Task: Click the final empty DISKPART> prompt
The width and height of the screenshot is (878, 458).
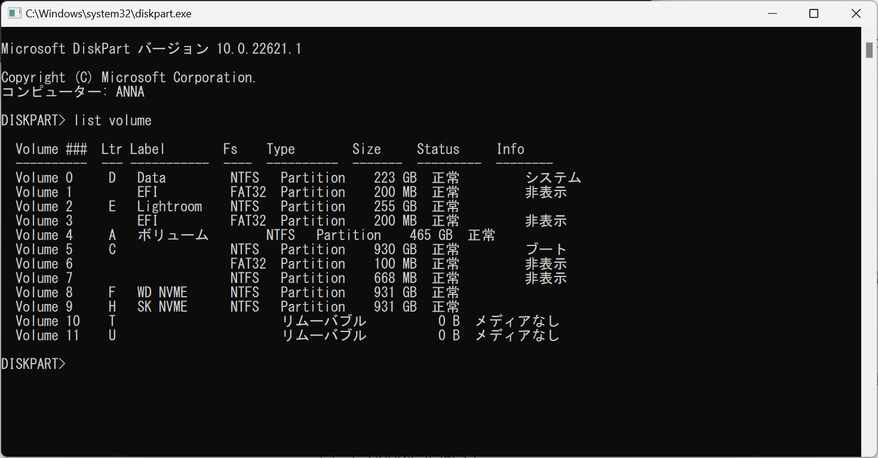Action: coord(33,364)
